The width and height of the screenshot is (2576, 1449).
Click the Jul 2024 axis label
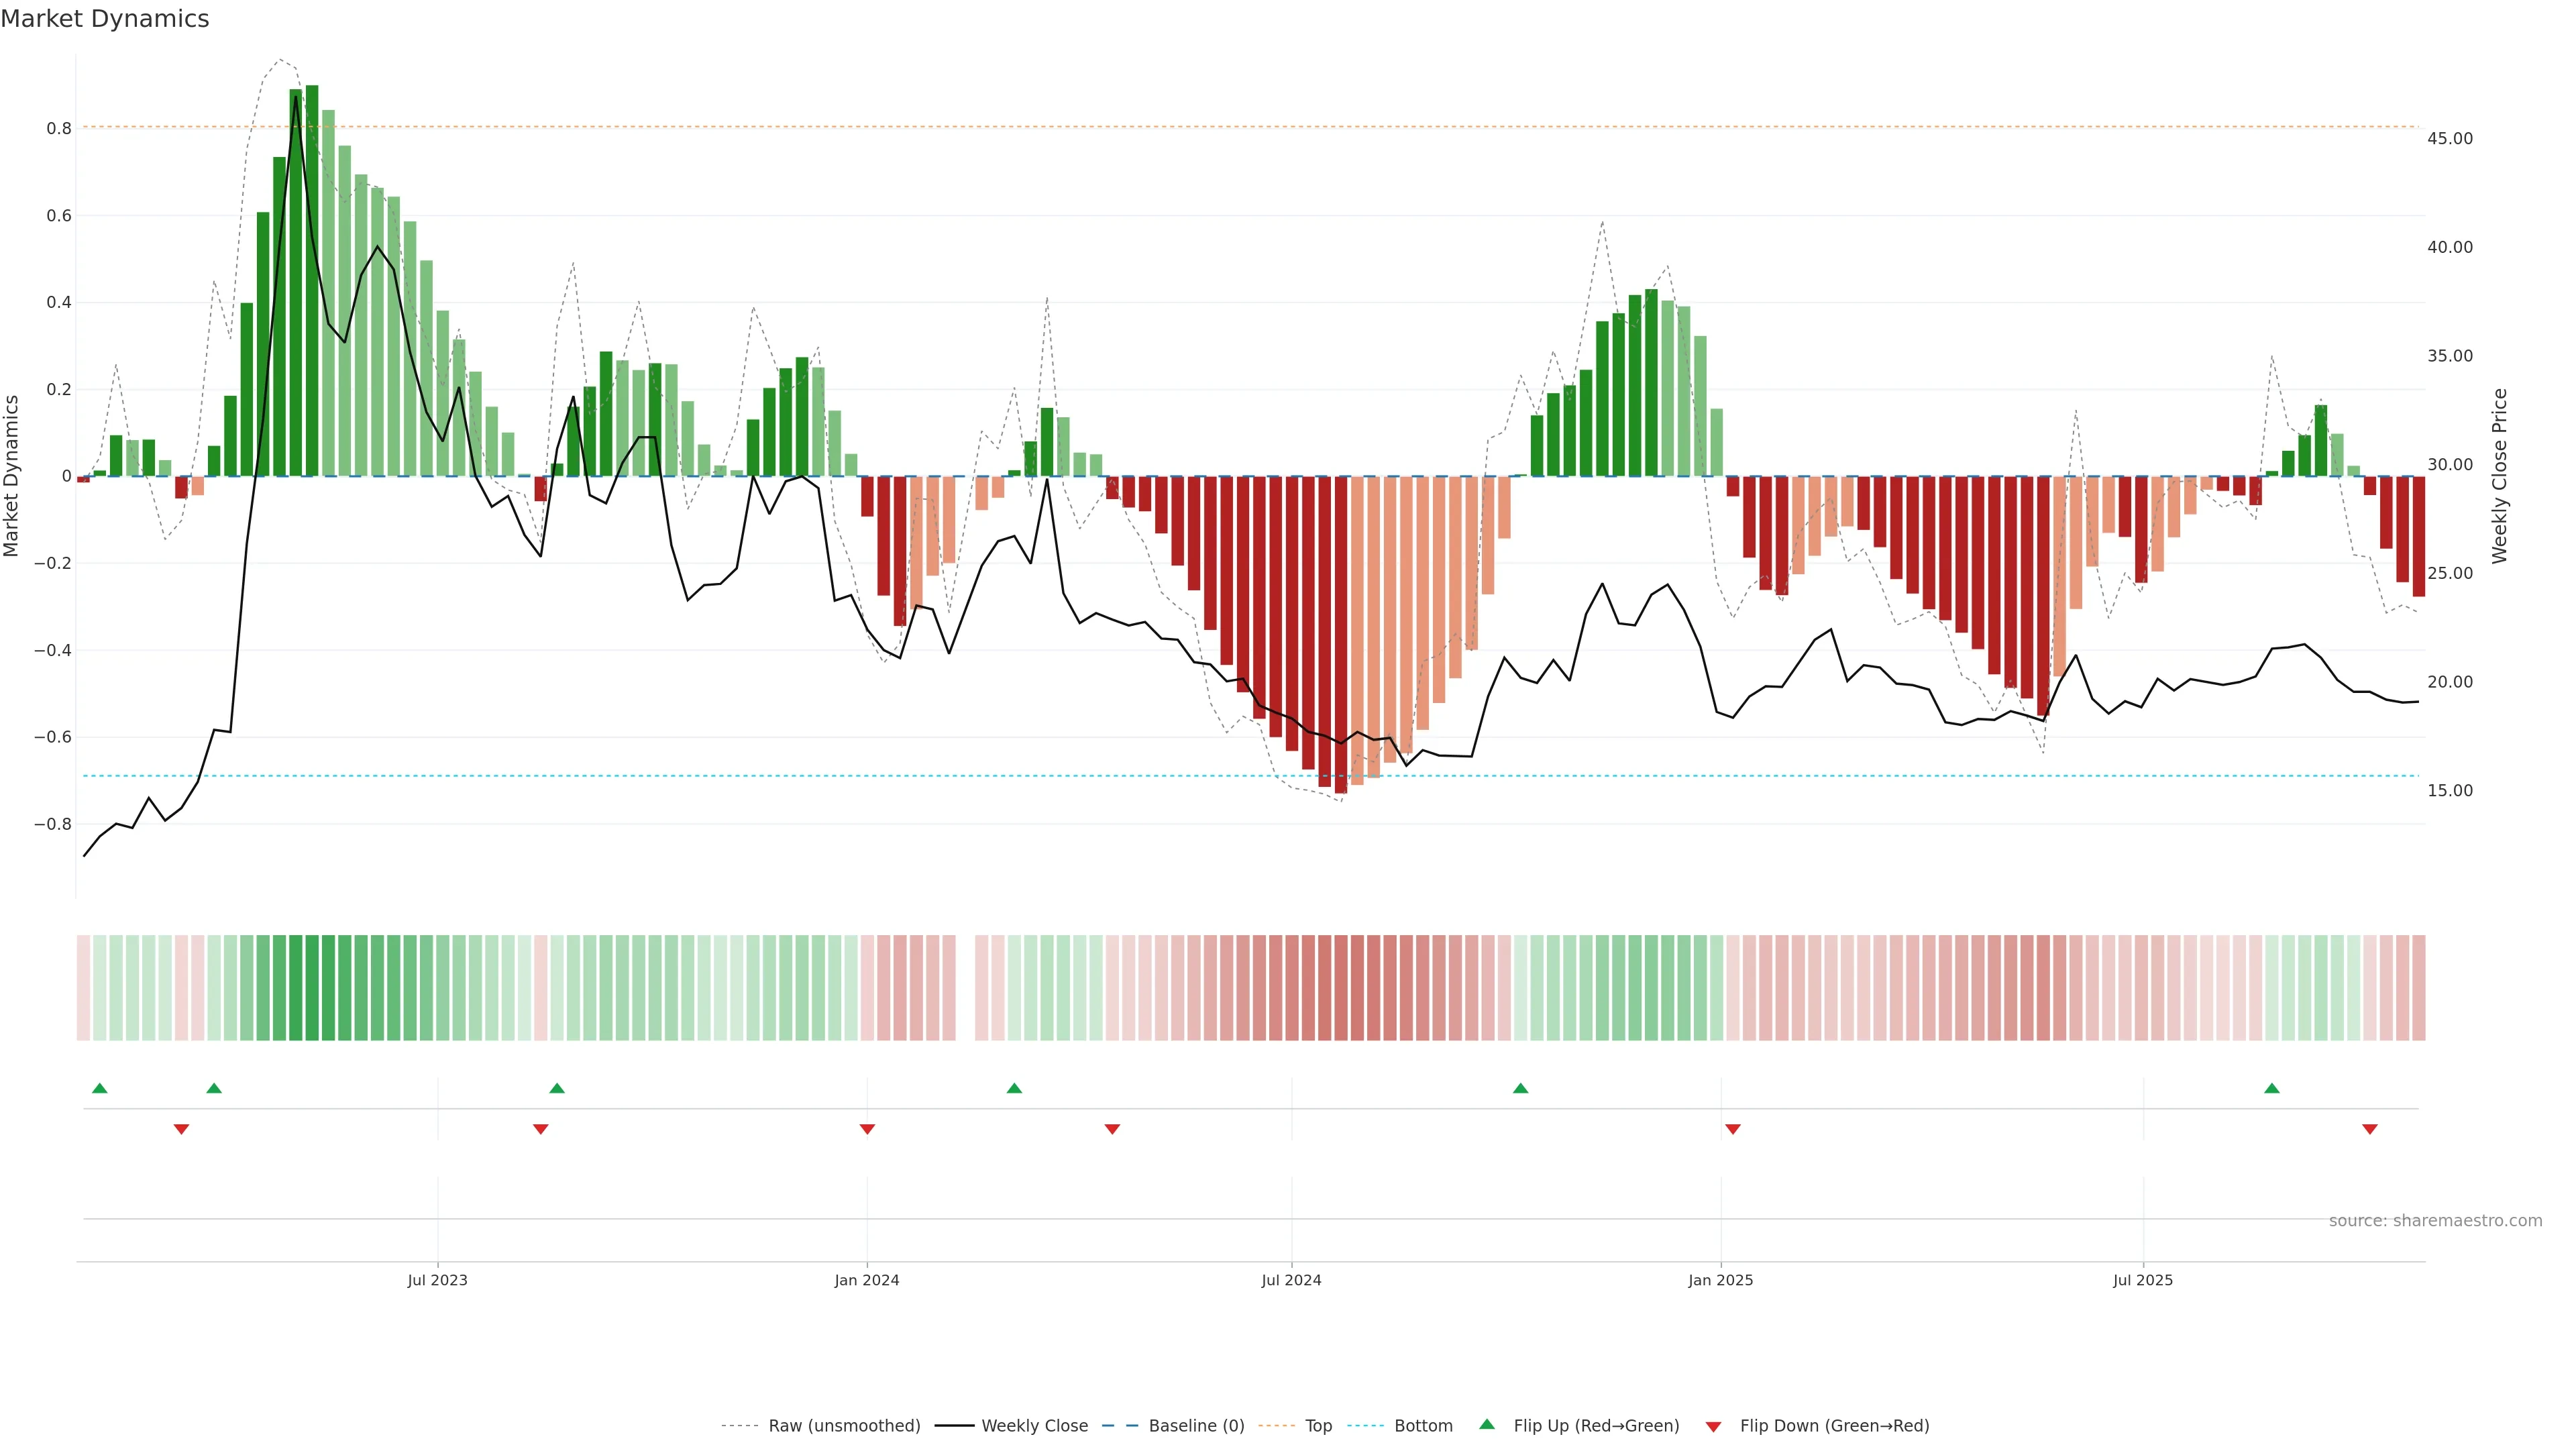coord(1291,1280)
